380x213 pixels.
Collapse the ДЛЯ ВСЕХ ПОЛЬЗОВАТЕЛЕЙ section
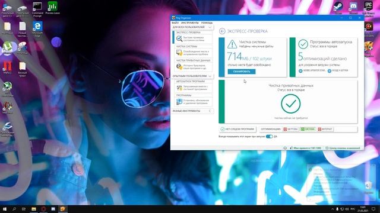click(x=210, y=27)
